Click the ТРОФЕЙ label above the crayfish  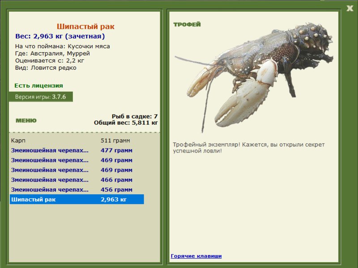click(187, 25)
